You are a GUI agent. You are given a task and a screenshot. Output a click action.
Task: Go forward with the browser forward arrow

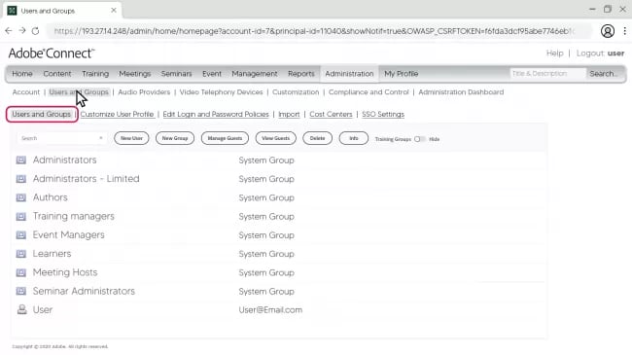(22, 31)
